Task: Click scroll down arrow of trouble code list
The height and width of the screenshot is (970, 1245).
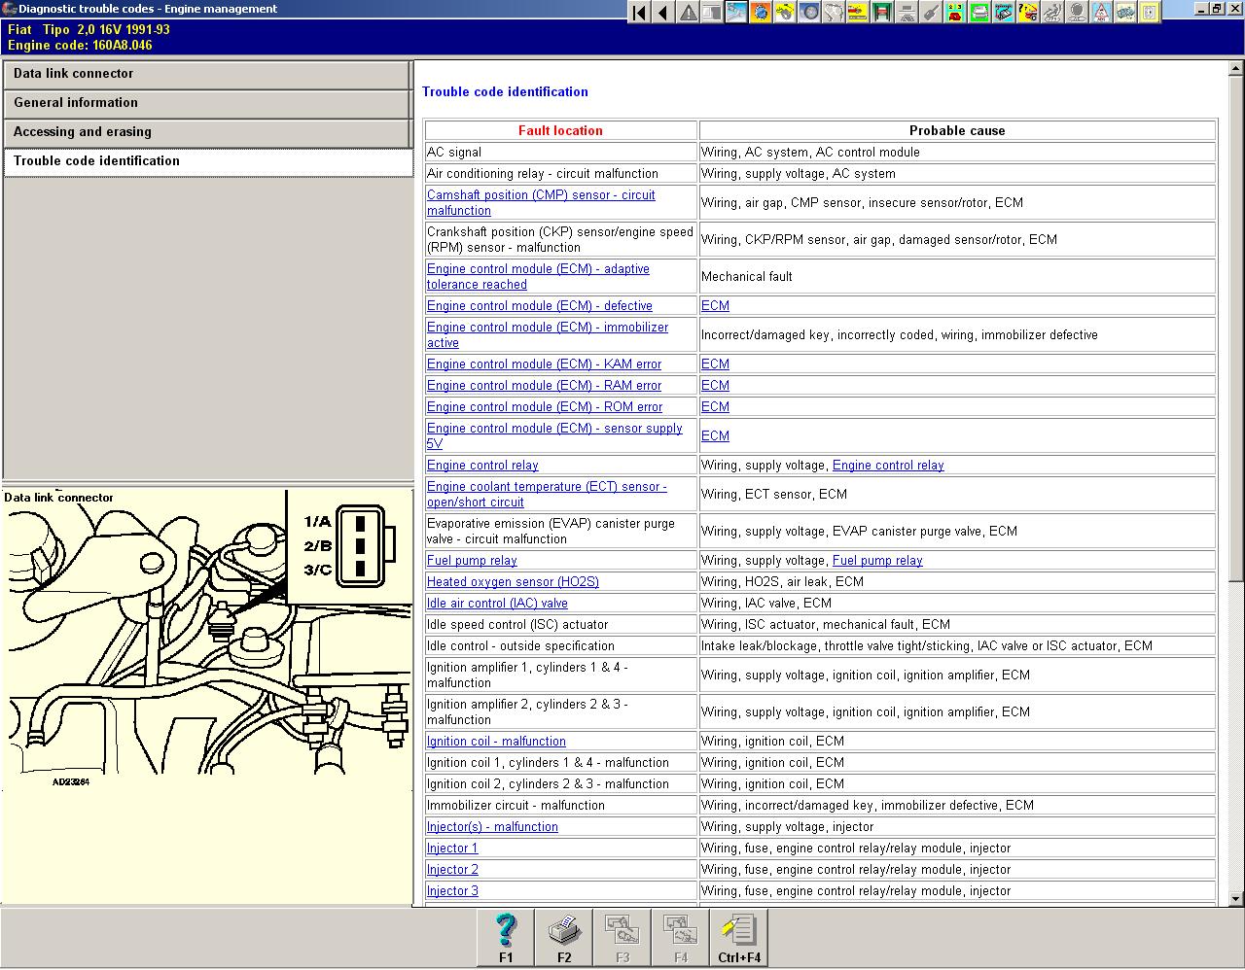Action: (1236, 898)
